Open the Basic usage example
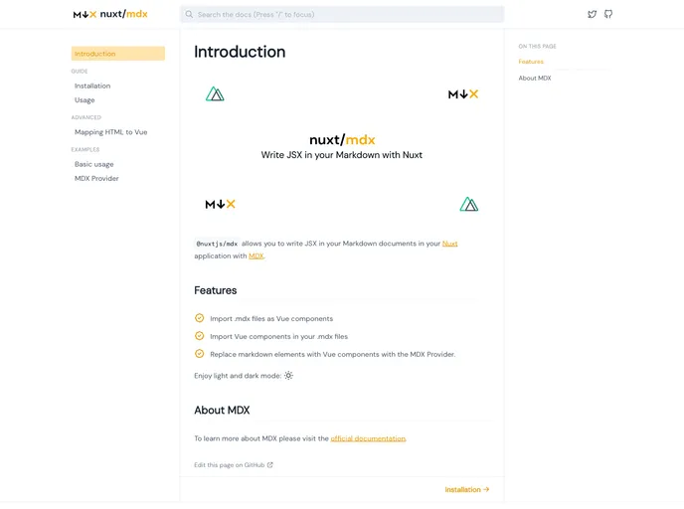 [x=94, y=164]
